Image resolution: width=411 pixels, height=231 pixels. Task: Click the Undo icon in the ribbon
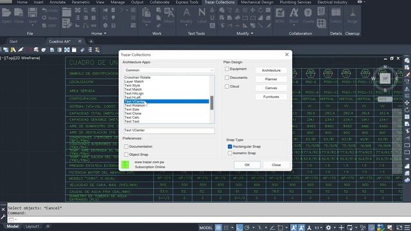pyautogui.click(x=44, y=10)
